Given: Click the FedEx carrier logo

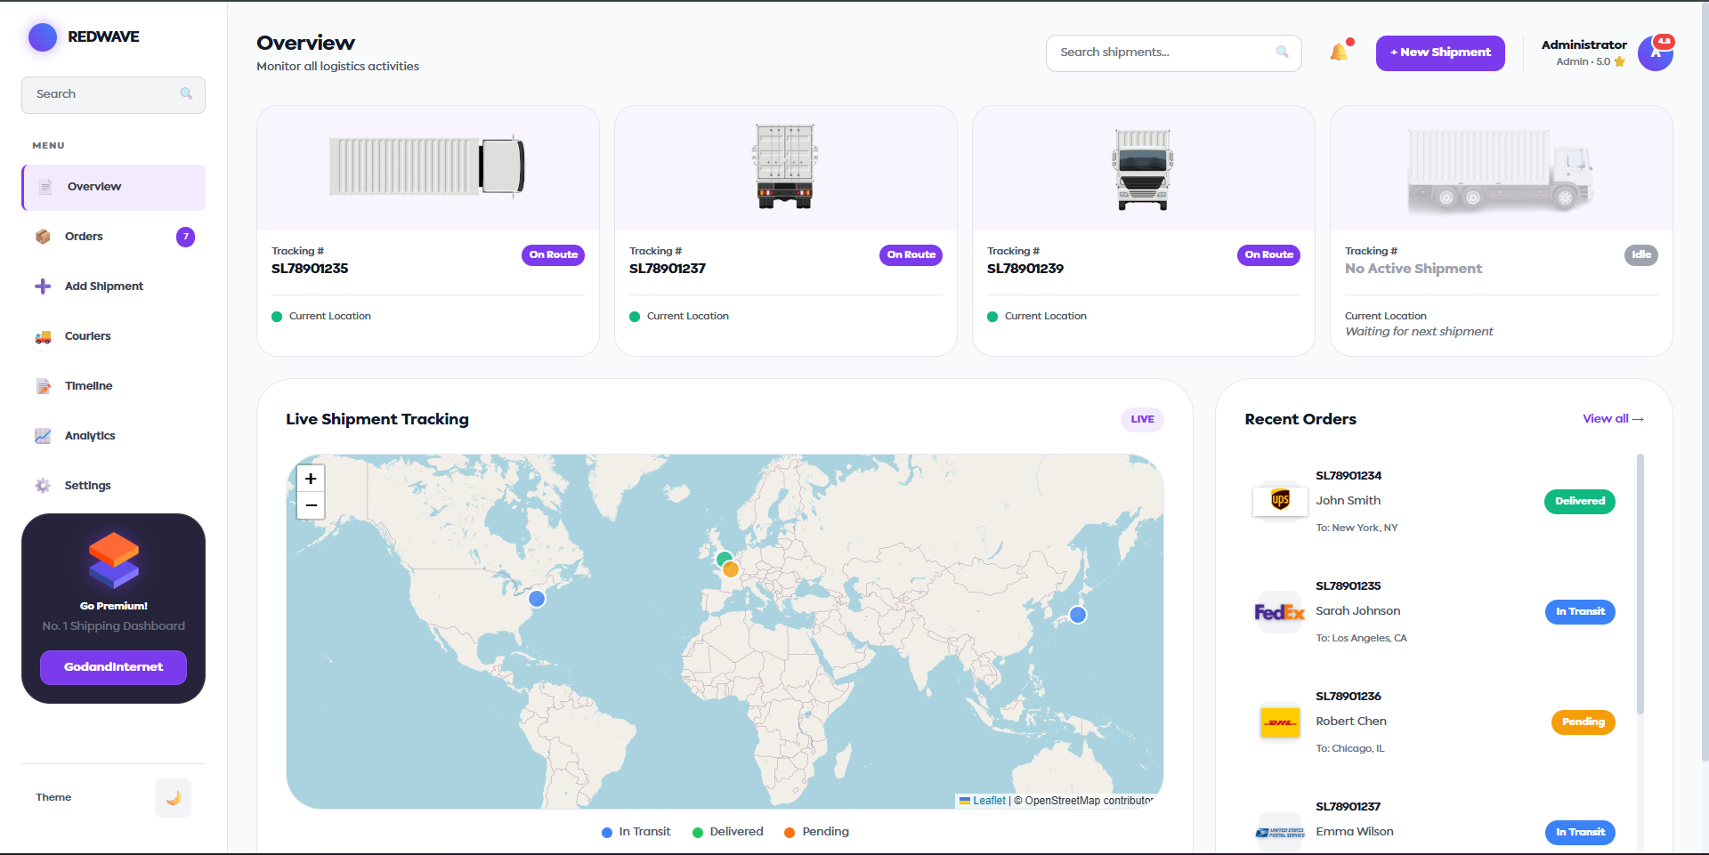Looking at the screenshot, I should [1280, 612].
